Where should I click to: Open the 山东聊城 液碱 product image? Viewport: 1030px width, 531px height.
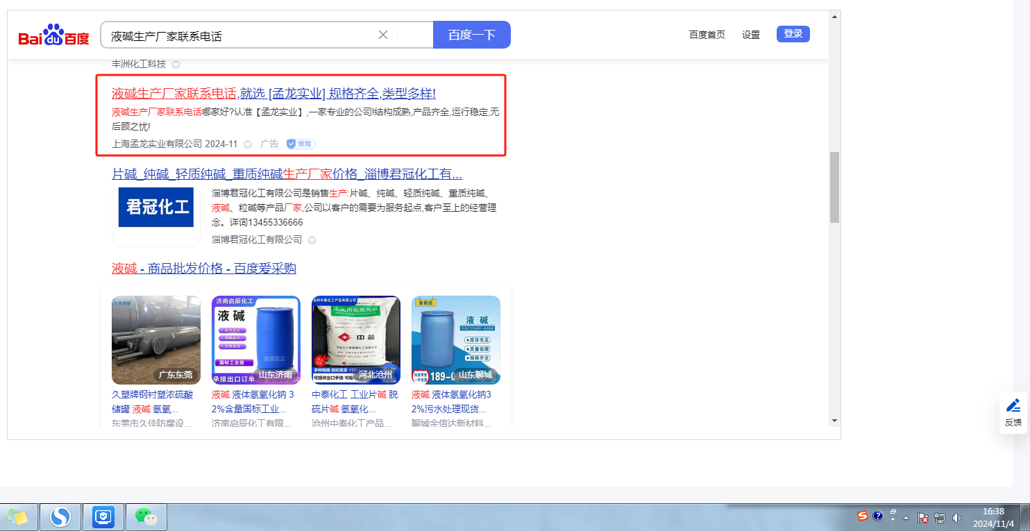coord(456,340)
